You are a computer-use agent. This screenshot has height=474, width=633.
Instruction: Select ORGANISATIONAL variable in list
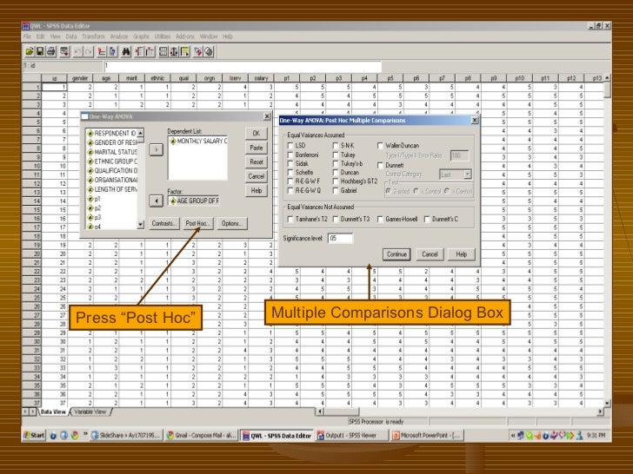click(112, 180)
